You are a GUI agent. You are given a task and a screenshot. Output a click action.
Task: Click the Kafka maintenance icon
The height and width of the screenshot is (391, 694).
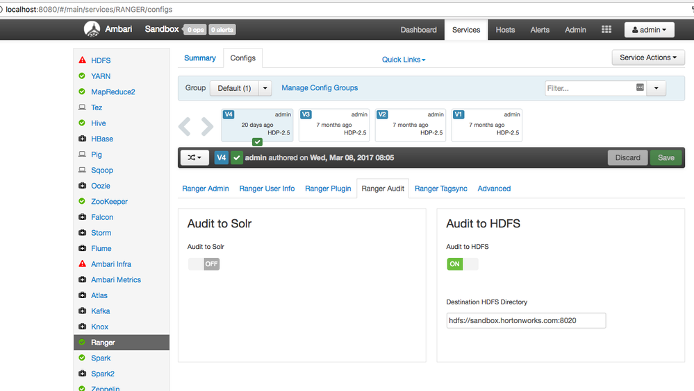pyautogui.click(x=83, y=311)
